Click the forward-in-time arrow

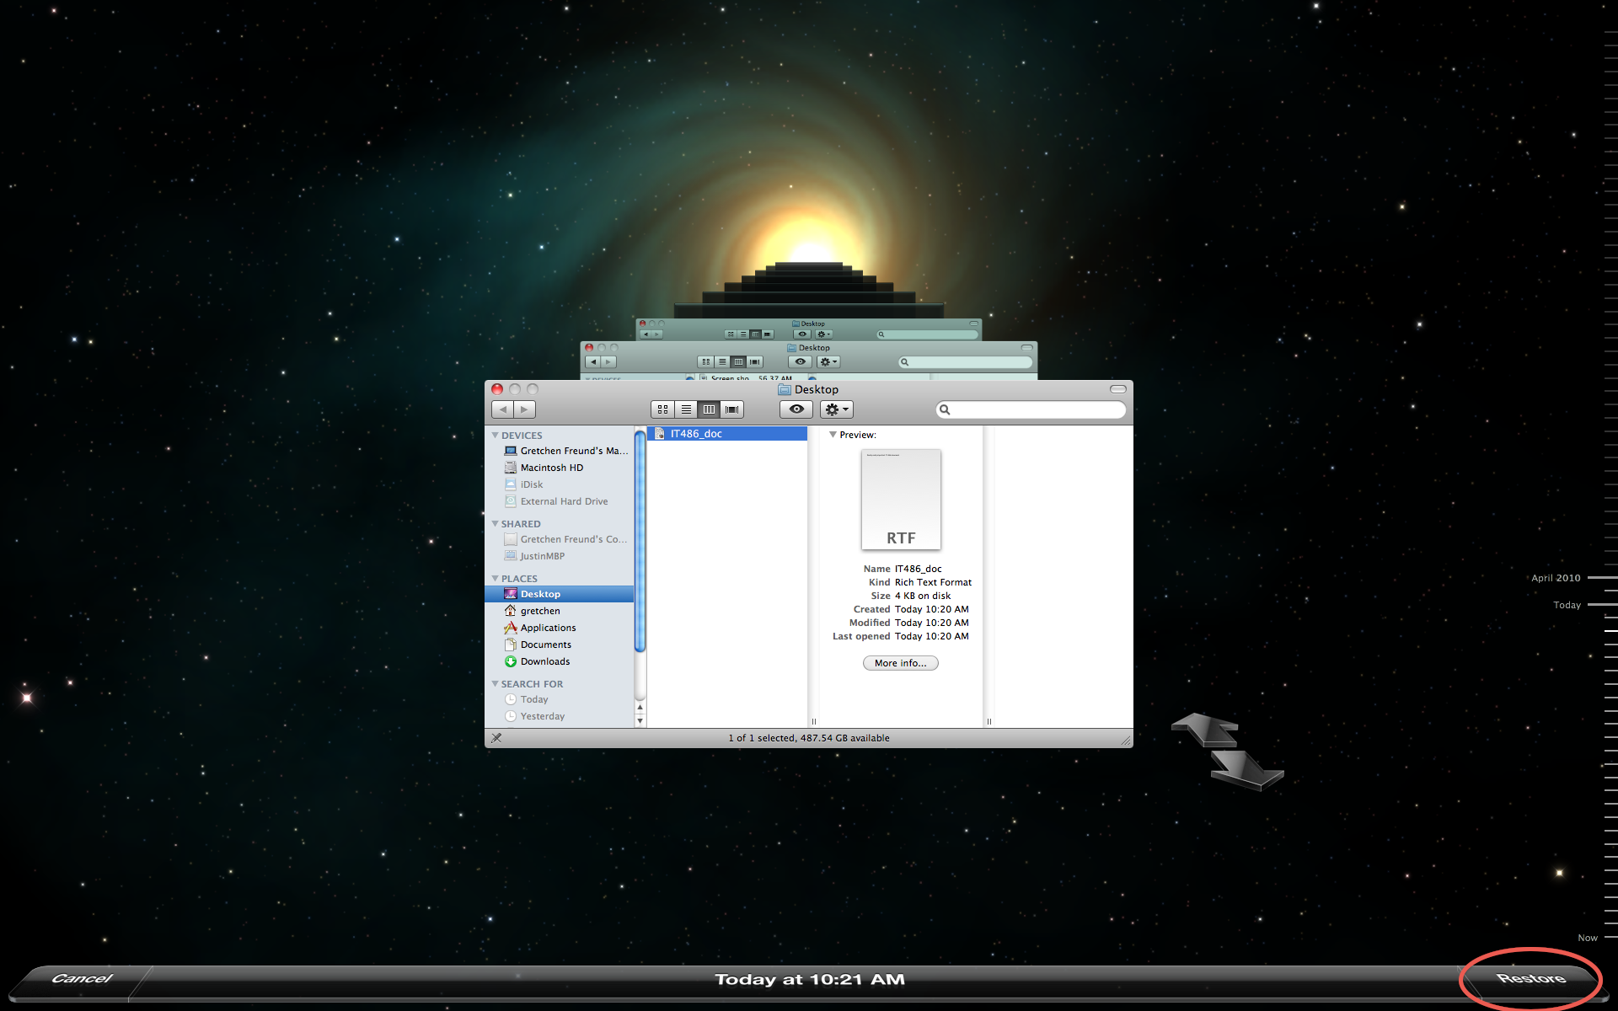click(x=1246, y=769)
